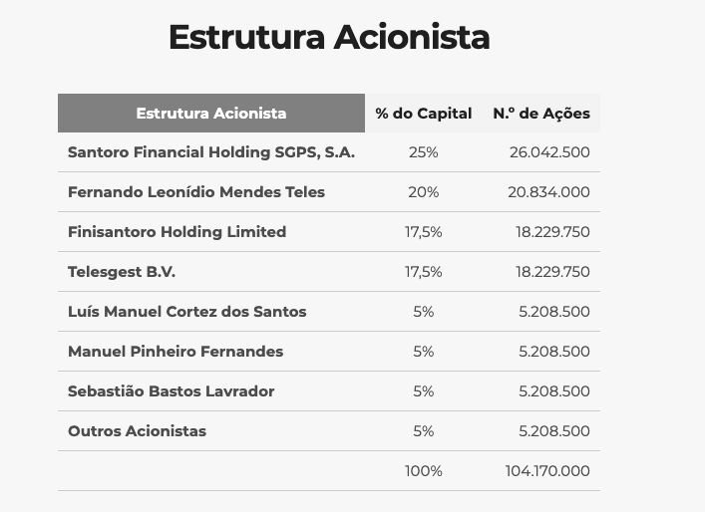Click Fernando Leonídio Mendes Teles shareholder name
This screenshot has height=512, width=705.
tap(196, 192)
